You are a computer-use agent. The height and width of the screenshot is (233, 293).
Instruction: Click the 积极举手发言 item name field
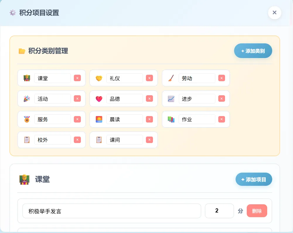coord(112,211)
